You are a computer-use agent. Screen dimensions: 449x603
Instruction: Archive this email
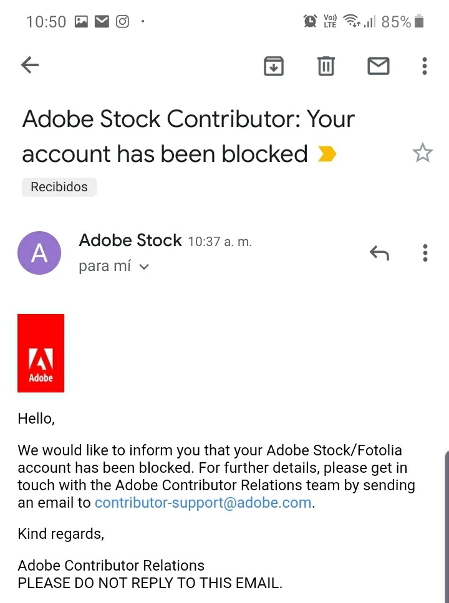pyautogui.click(x=274, y=65)
